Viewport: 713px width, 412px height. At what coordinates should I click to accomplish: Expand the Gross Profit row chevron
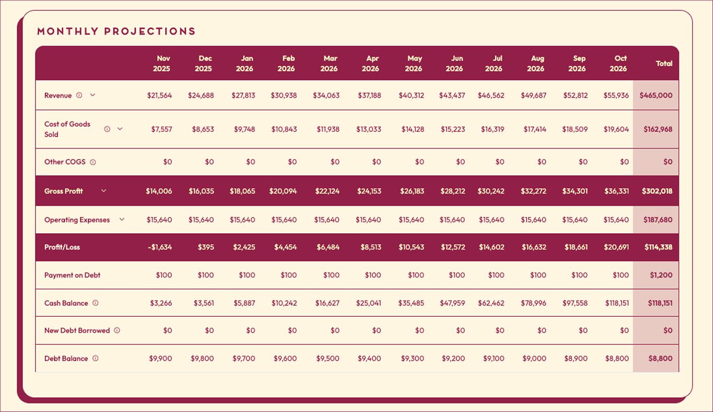click(x=103, y=191)
